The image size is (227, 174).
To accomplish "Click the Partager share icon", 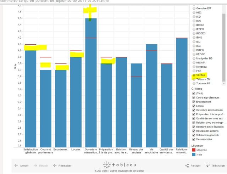I will (x=187, y=165).
